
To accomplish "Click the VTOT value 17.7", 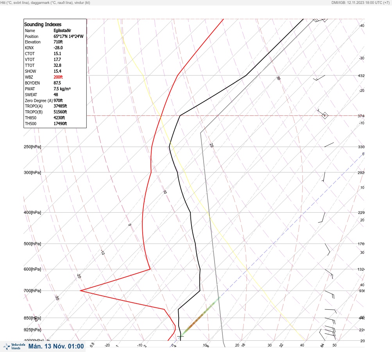I will (x=57, y=59).
